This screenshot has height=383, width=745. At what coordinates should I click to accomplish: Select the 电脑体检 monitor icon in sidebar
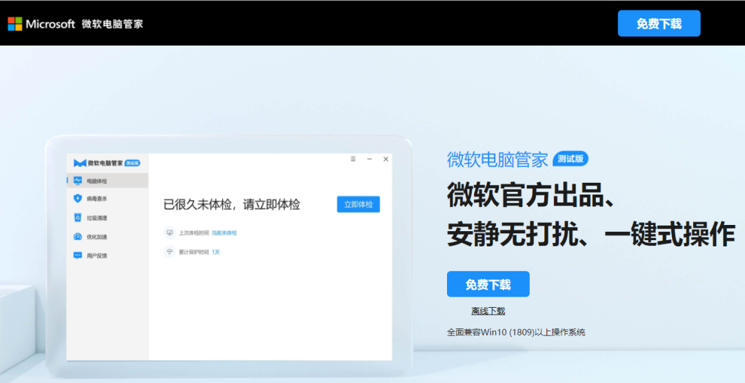[78, 181]
